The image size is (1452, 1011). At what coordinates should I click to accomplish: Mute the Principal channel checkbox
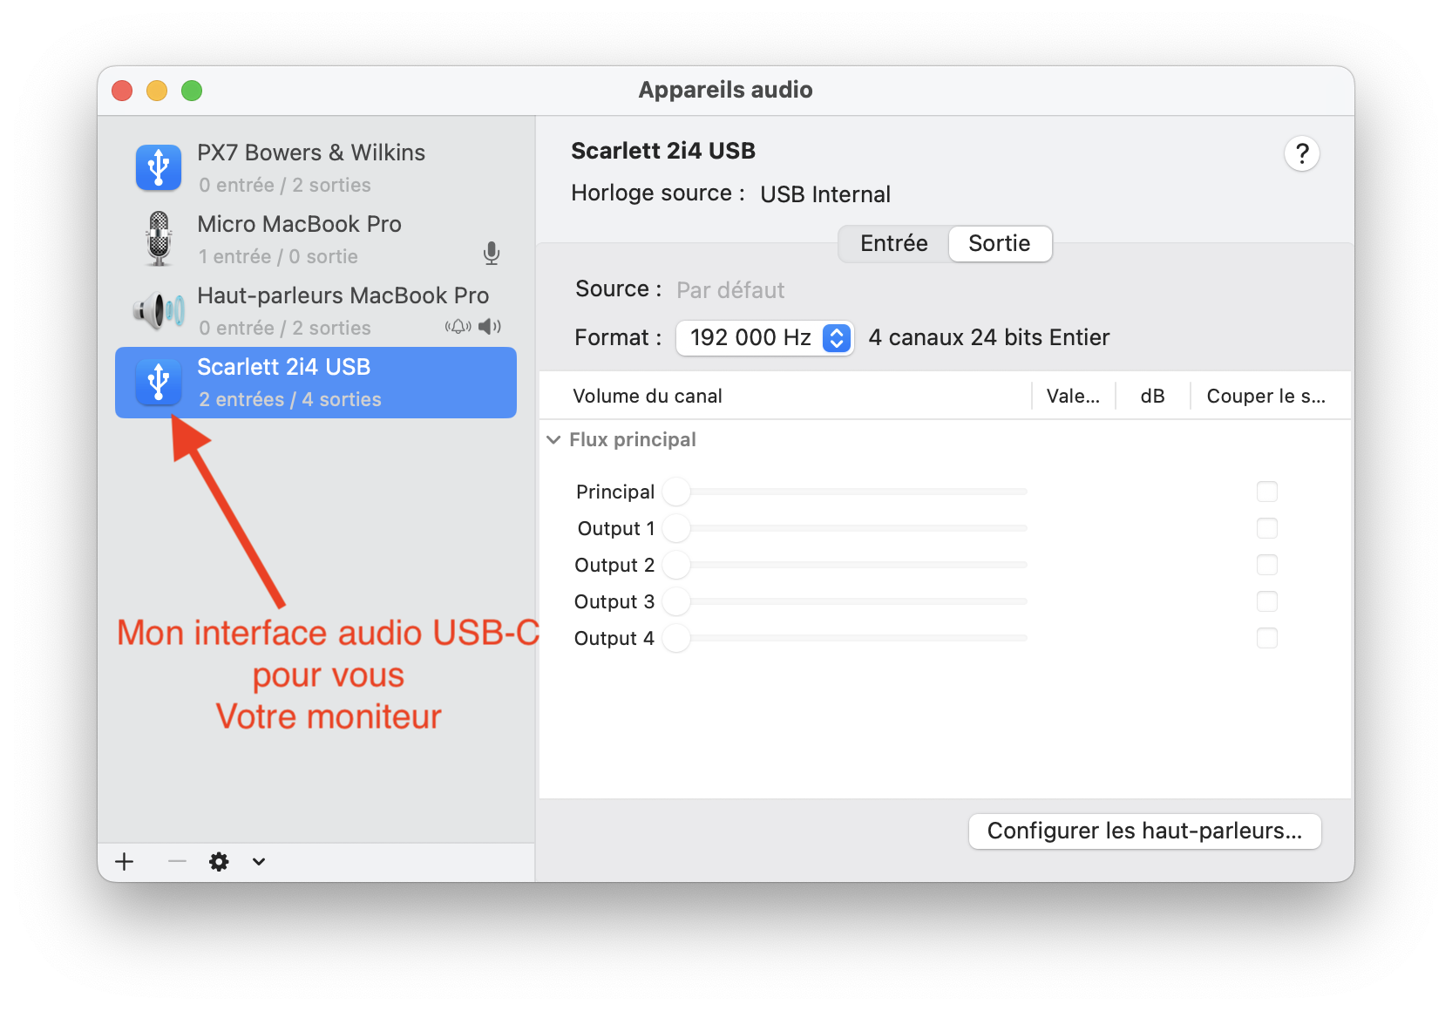click(1266, 492)
